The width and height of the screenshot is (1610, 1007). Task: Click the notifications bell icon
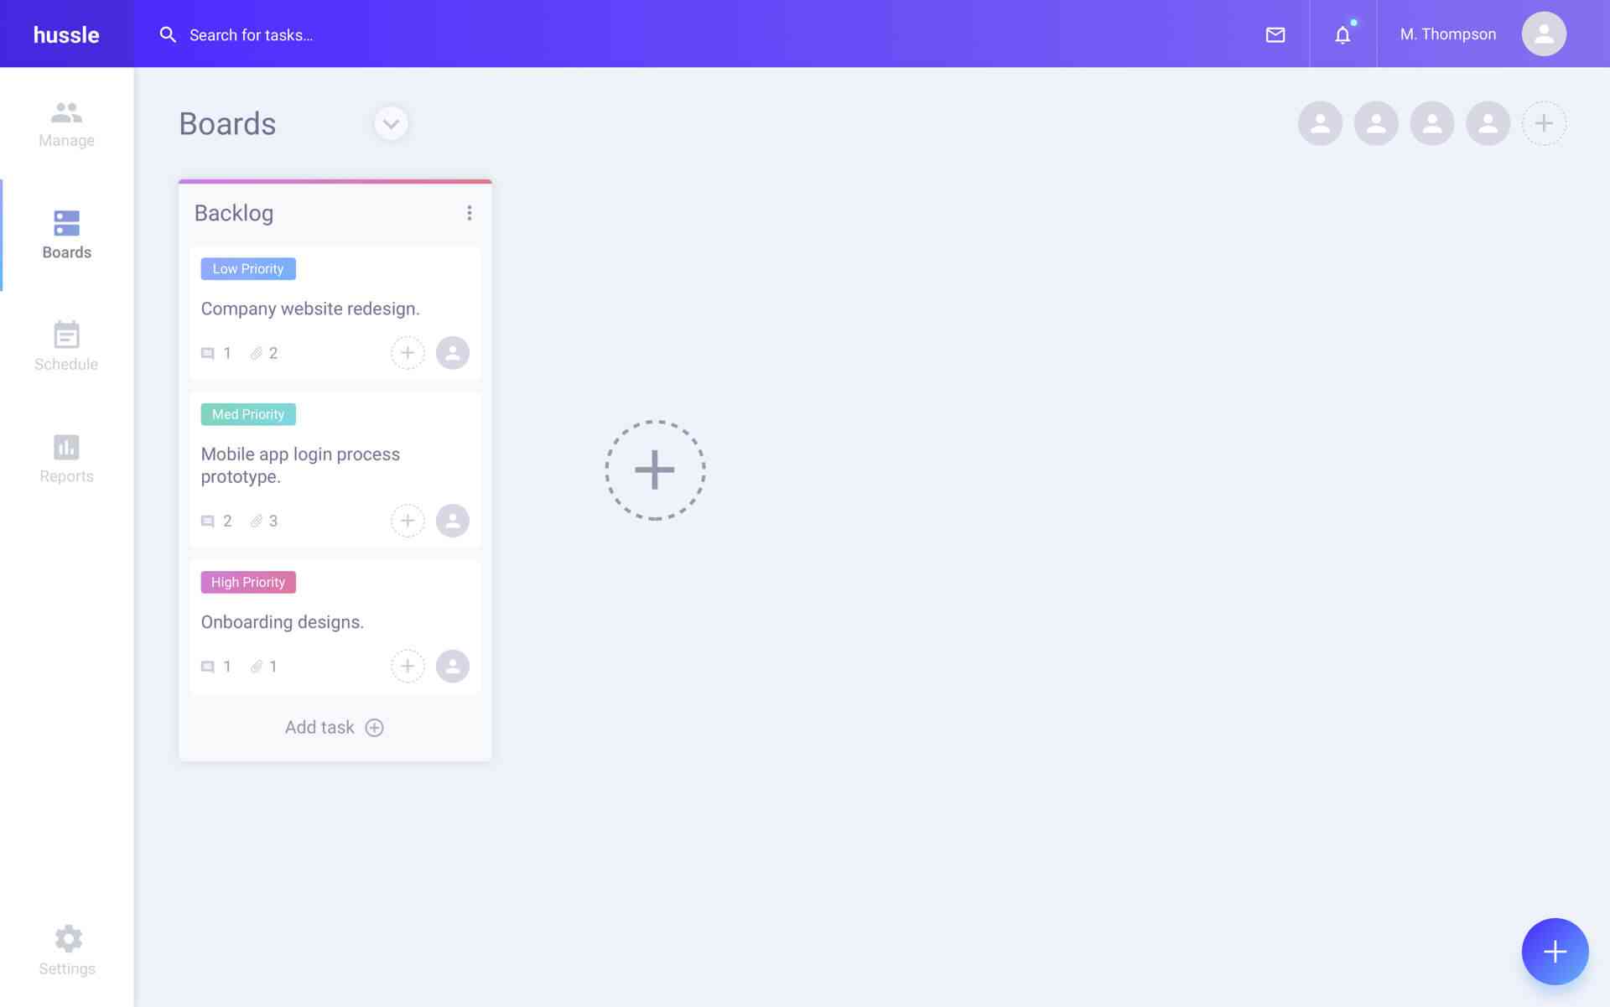[x=1342, y=34]
